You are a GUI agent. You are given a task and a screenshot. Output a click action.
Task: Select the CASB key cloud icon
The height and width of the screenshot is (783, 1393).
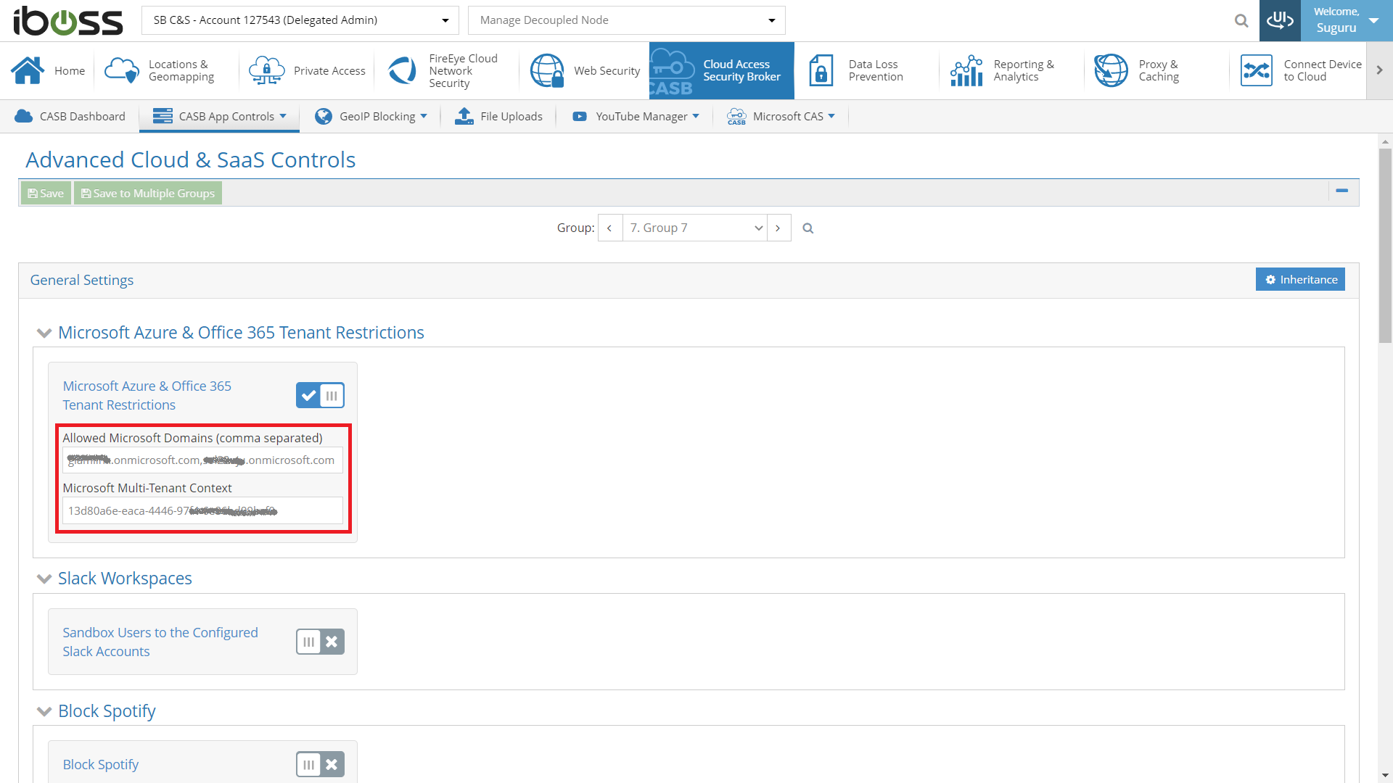tap(672, 71)
